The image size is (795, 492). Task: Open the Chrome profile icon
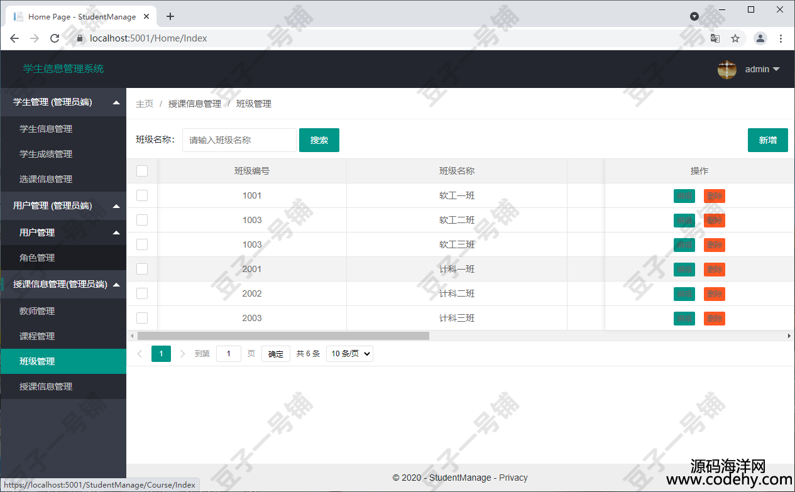click(x=760, y=38)
